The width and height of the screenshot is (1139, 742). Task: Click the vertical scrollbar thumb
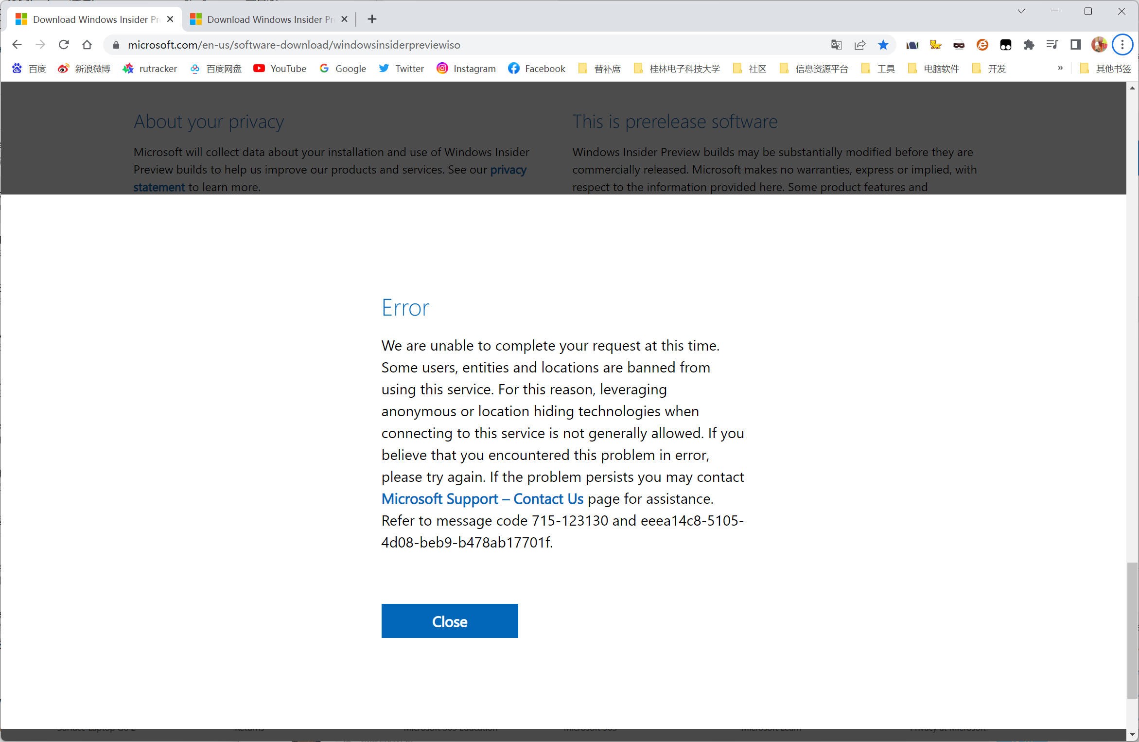click(x=1132, y=631)
